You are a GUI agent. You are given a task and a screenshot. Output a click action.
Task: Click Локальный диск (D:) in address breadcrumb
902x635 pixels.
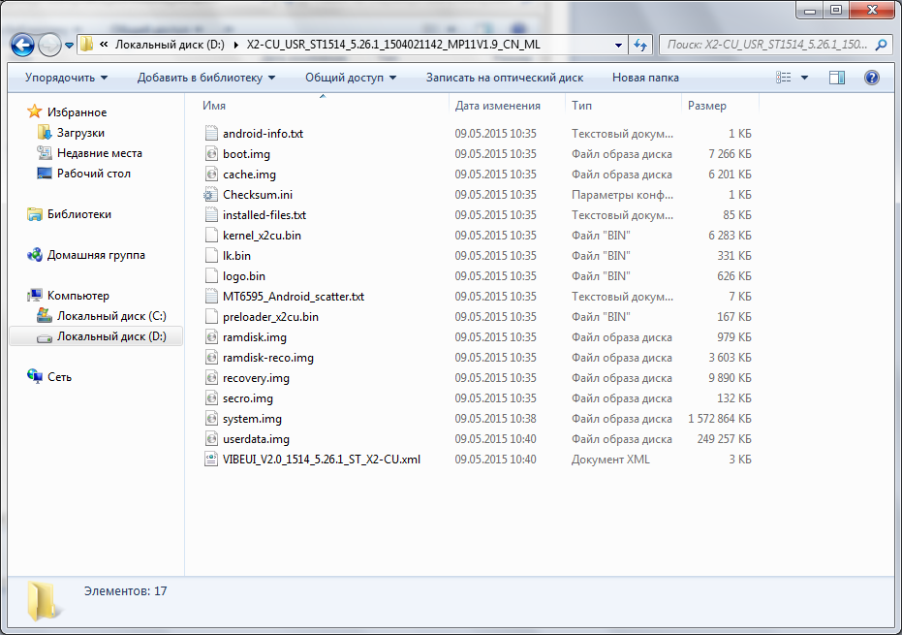(x=170, y=45)
